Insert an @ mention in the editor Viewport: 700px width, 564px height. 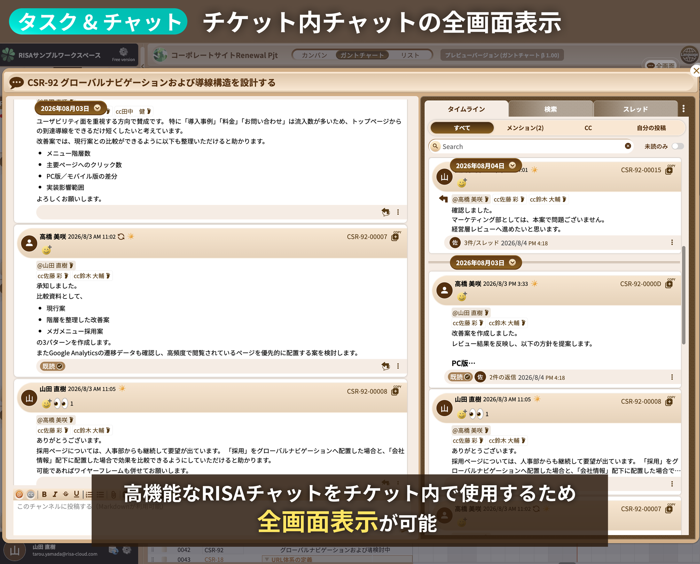click(x=19, y=494)
